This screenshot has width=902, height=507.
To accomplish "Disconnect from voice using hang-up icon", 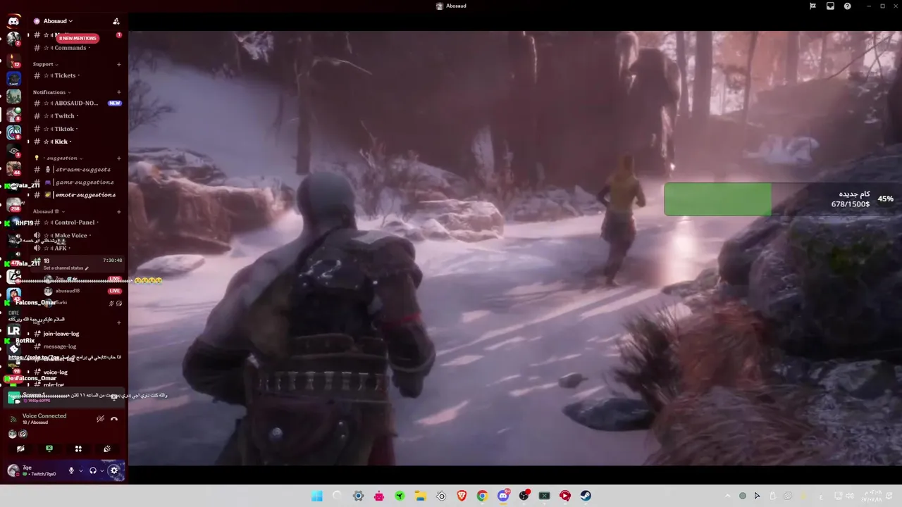I will (x=114, y=419).
